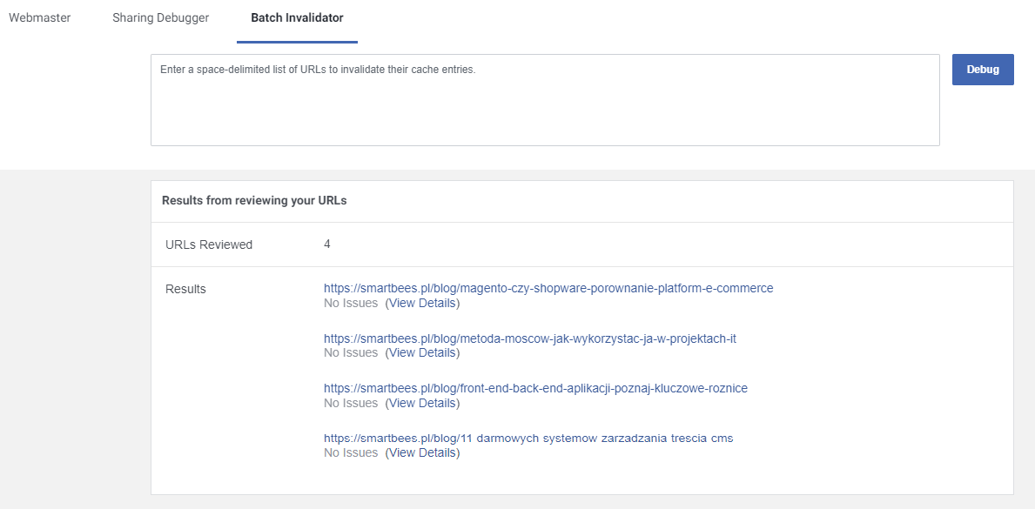This screenshot has height=509, width=1035.
Task: Open the 11 darmowych systemow URL link
Action: click(x=528, y=439)
